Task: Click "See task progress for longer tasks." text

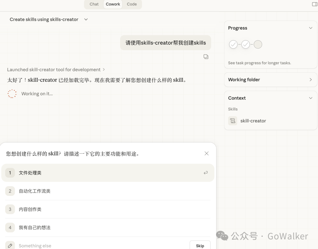Action: click(259, 63)
